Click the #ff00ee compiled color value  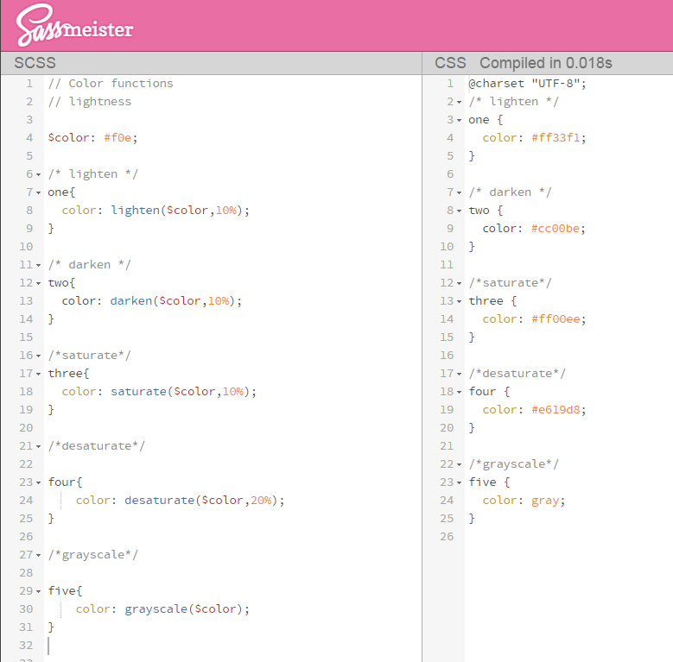coord(556,319)
